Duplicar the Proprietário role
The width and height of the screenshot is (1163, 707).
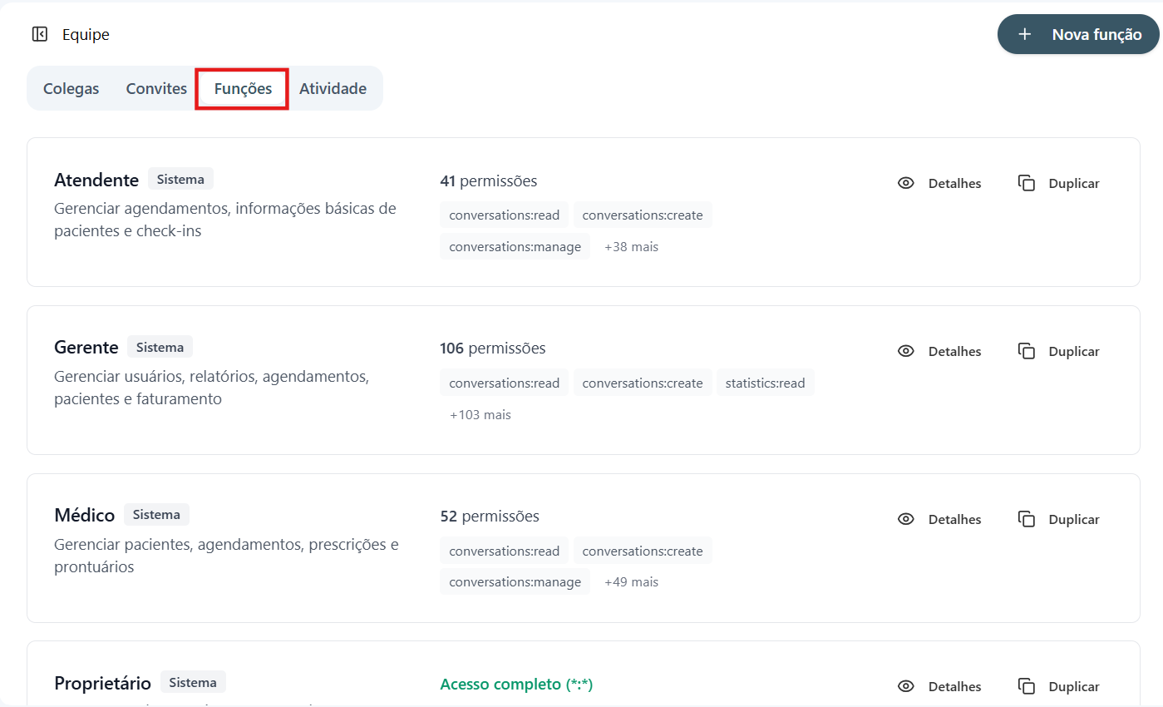click(1059, 686)
